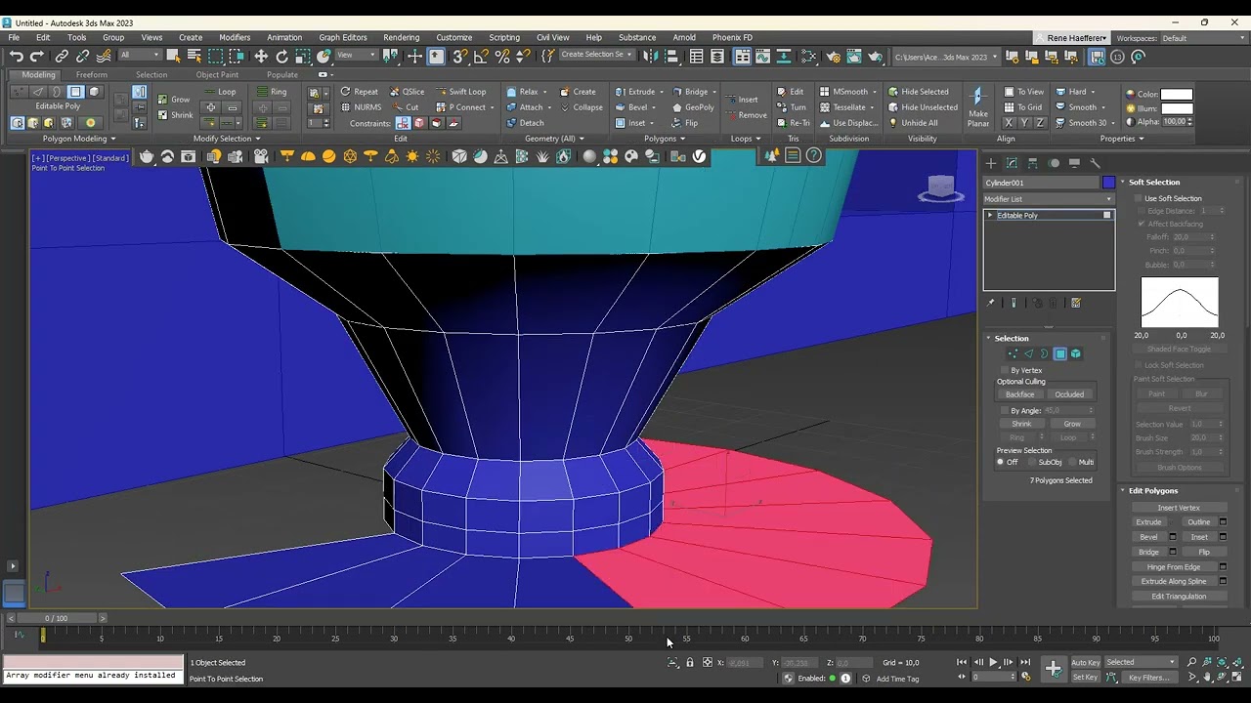Open the Rendering menu

point(401,38)
